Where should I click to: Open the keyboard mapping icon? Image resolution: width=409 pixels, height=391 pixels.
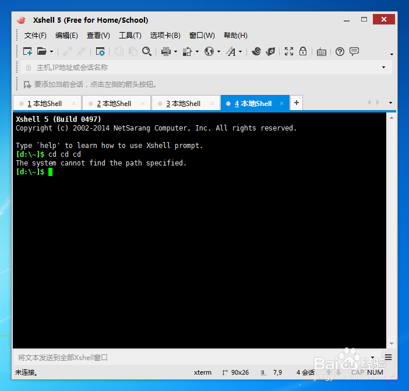pos(322,52)
